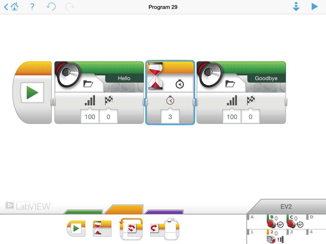Go back to the home lobby
This screenshot has height=244, width=326.
(11, 7)
